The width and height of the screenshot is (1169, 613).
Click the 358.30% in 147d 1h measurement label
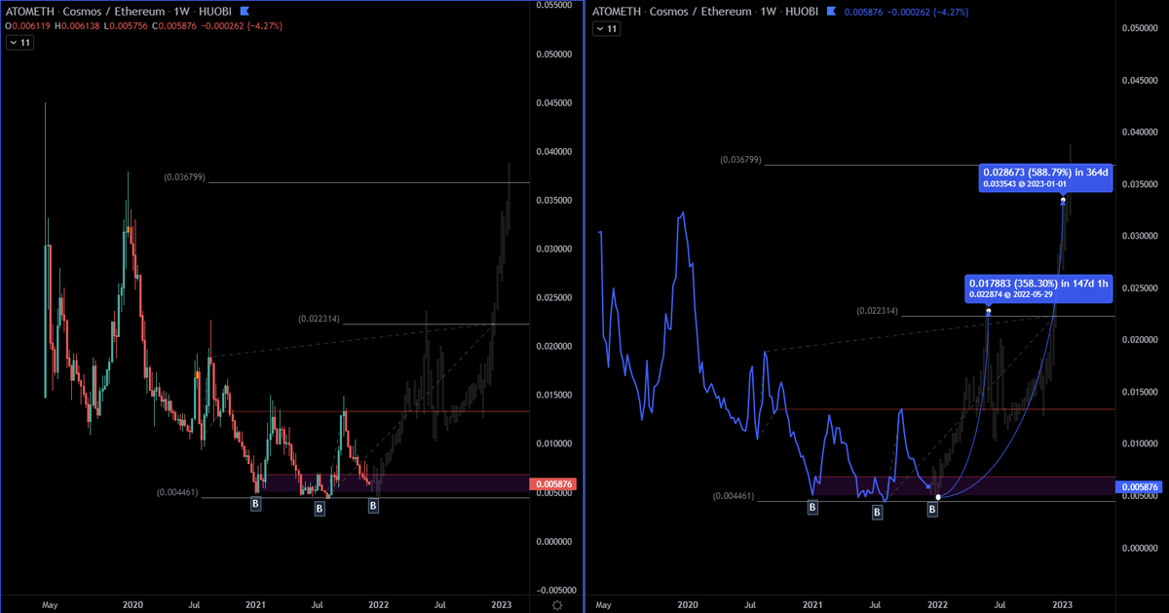coord(1037,287)
